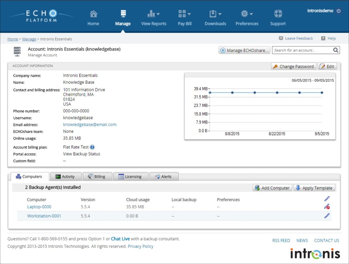The image size is (349, 264).
Task: Click the Chat Live link
Action: 120,239
